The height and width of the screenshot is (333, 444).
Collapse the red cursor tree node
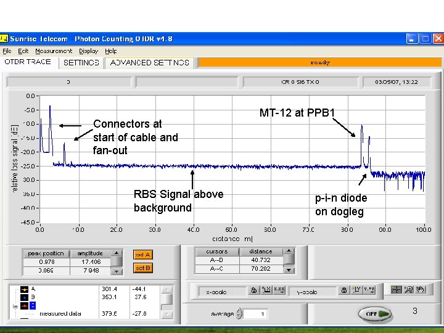click(15, 306)
